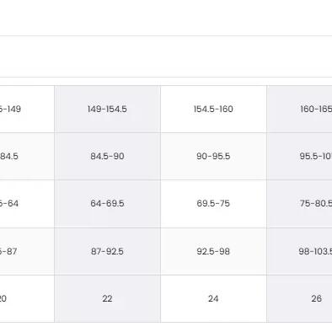This screenshot has height=332, width=332.
Task: Click the partially visible size 20 cell
Action: 27,298
